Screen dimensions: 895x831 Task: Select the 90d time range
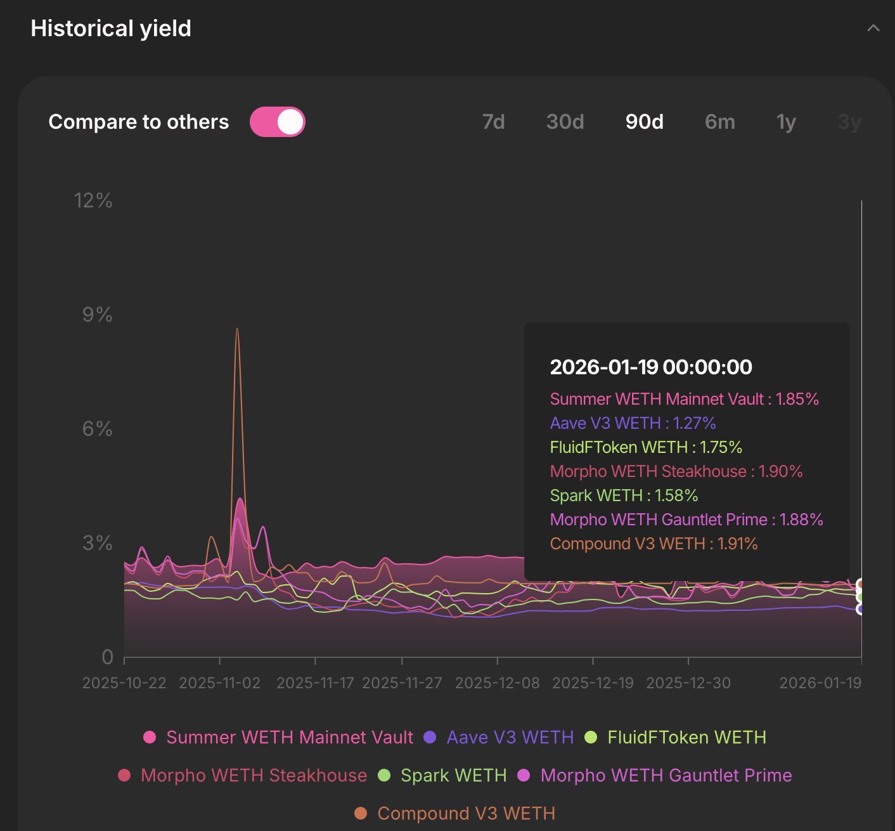pos(644,122)
